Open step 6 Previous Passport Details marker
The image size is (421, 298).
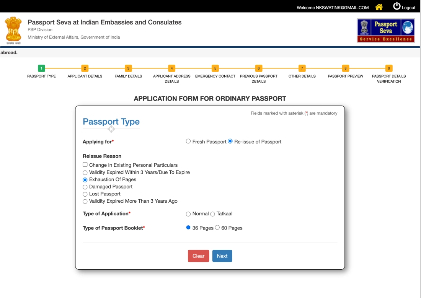tap(259, 68)
